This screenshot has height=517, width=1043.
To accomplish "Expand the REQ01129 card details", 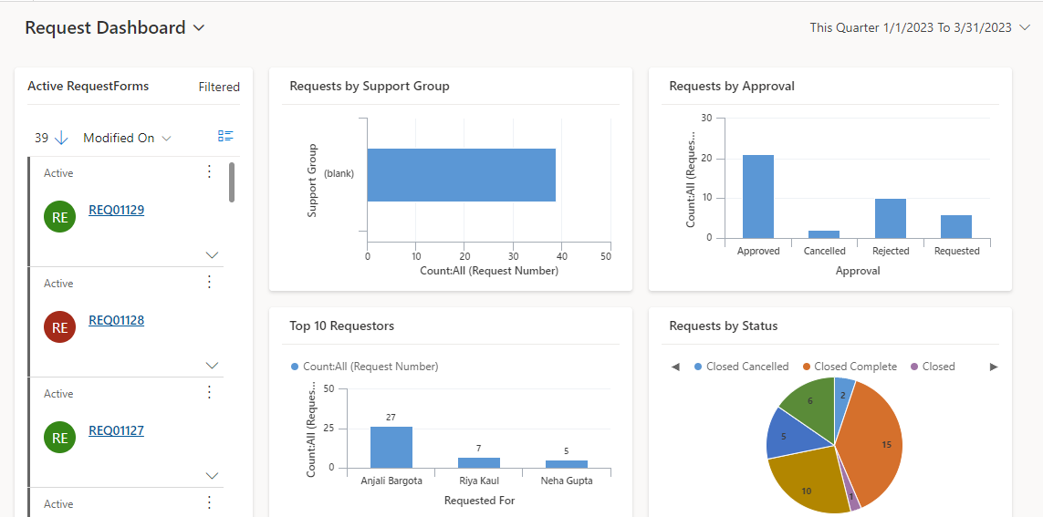I will [213, 254].
